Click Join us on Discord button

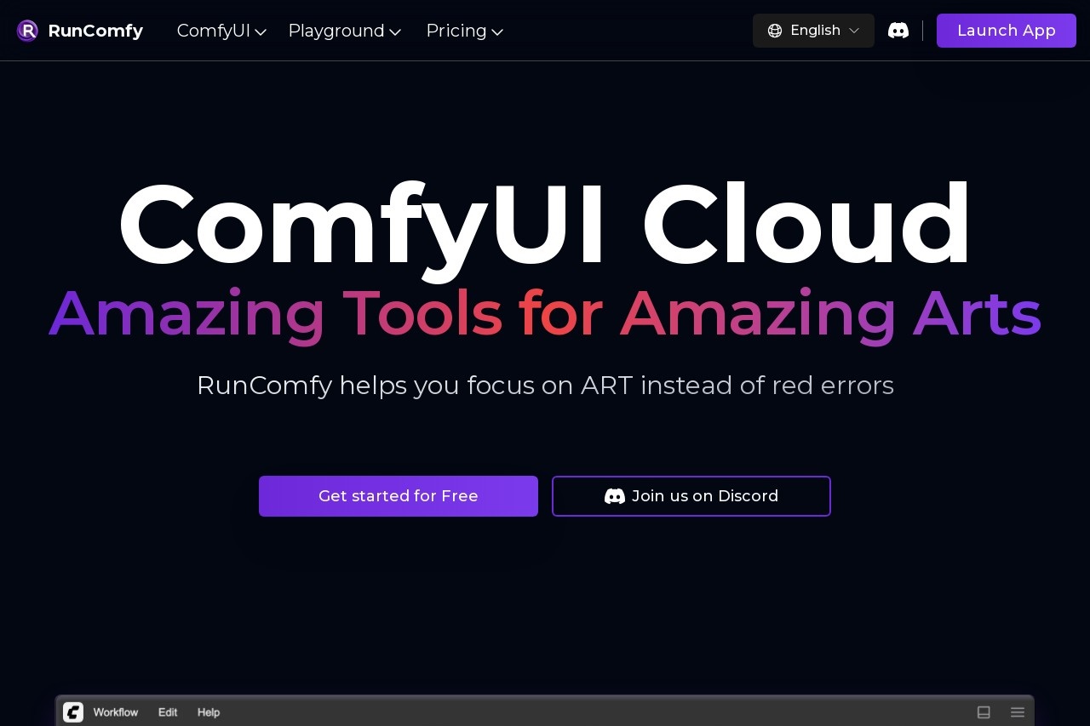pos(691,496)
